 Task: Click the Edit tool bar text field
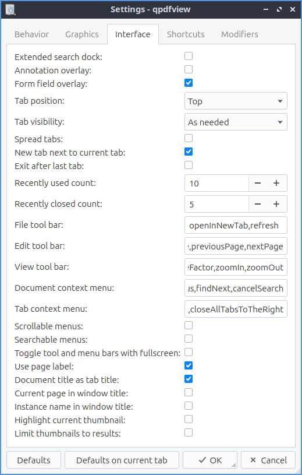point(236,246)
